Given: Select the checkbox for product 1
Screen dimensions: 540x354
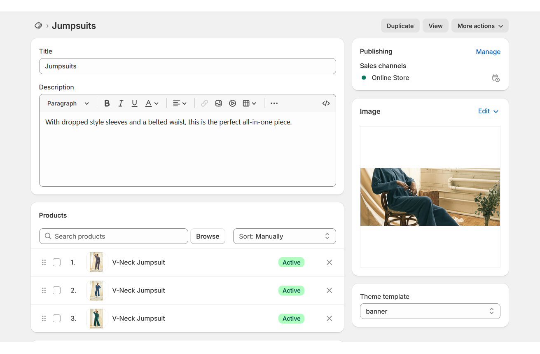Looking at the screenshot, I should point(57,263).
